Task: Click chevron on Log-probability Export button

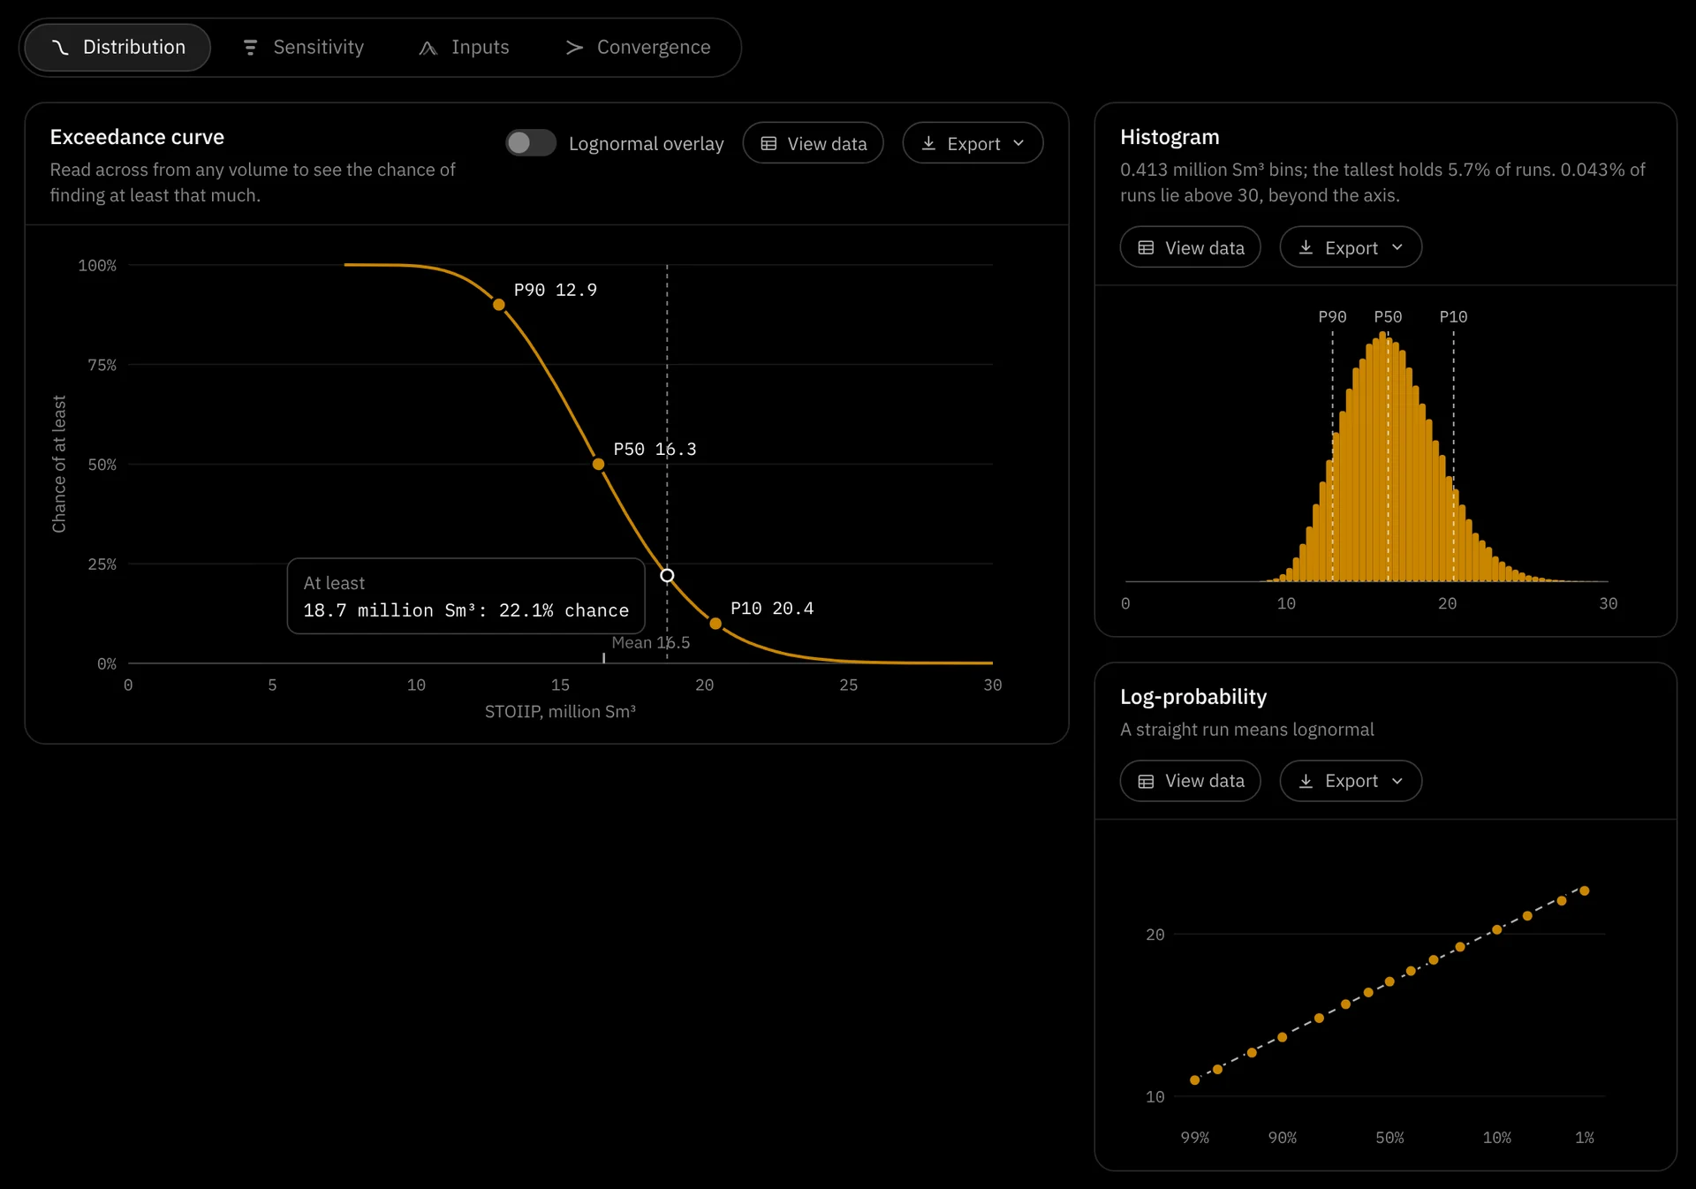Action: (1397, 781)
